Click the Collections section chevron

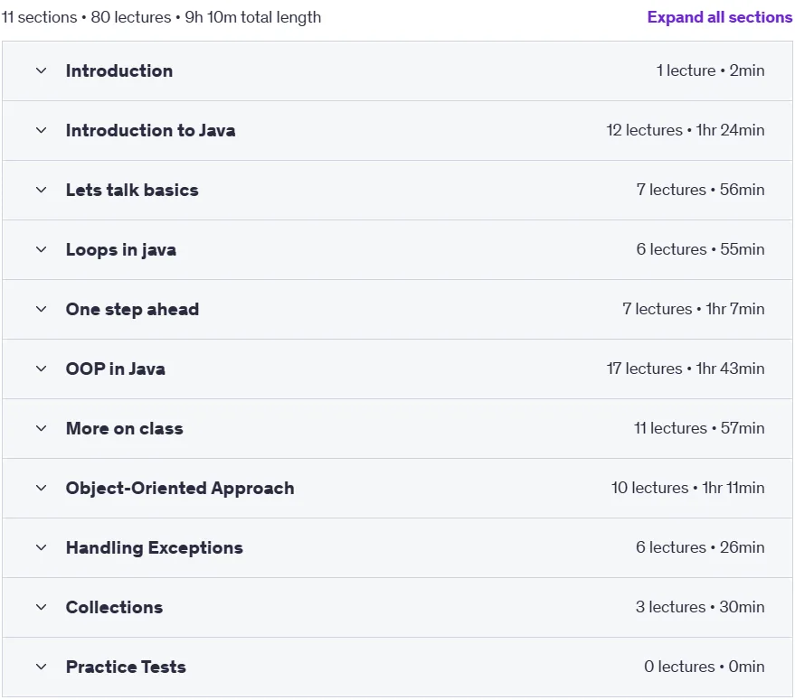click(x=41, y=607)
